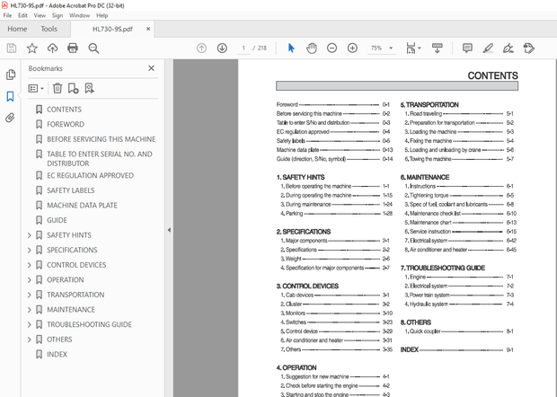Click 'Quick coupler' contents entry

tap(425, 331)
